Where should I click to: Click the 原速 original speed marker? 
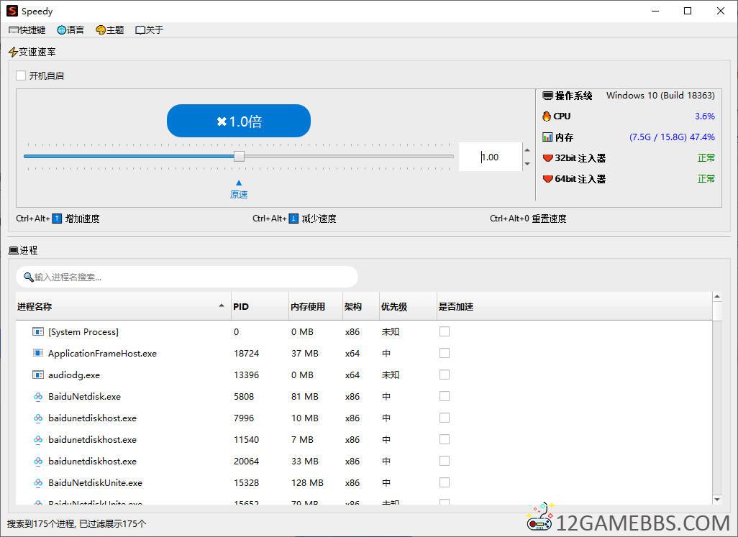[x=239, y=194]
